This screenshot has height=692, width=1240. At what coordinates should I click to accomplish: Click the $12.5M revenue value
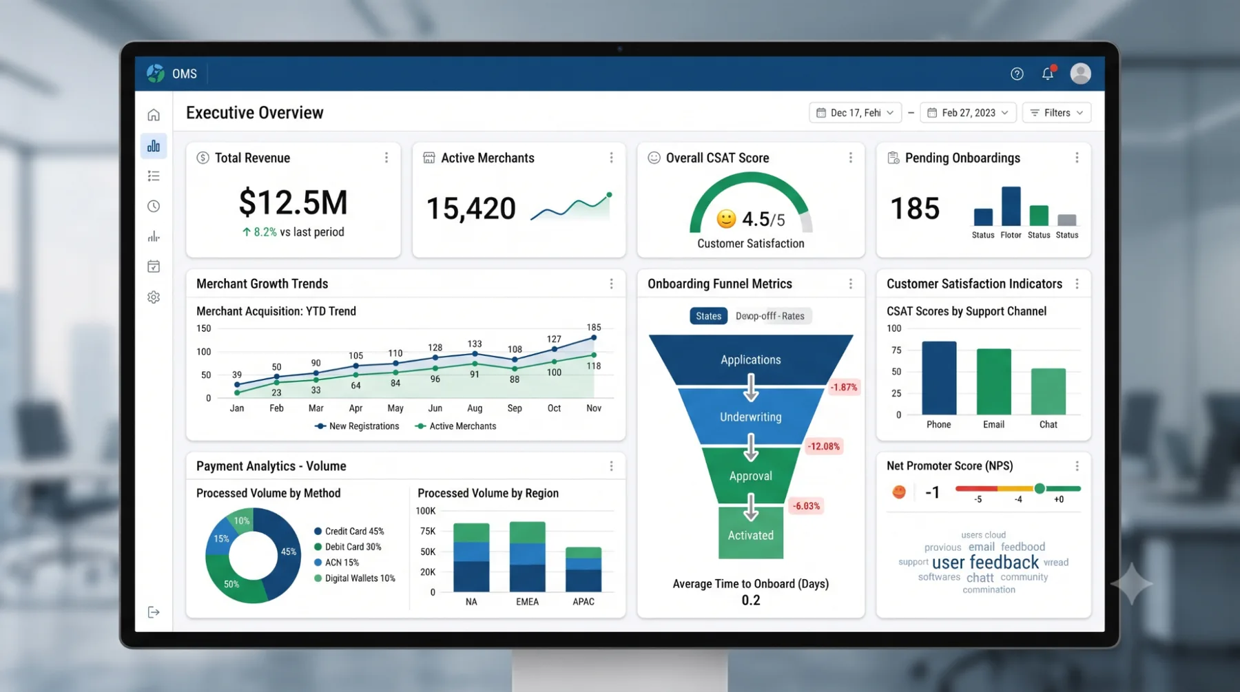click(x=293, y=202)
